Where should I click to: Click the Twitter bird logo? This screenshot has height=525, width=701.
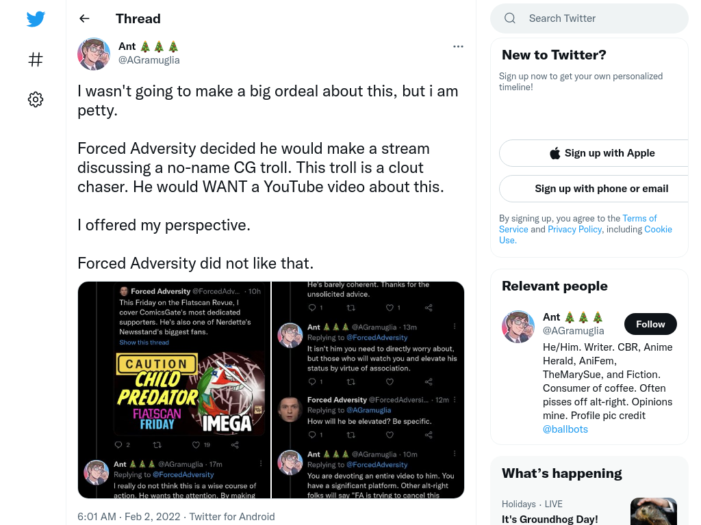pyautogui.click(x=36, y=18)
